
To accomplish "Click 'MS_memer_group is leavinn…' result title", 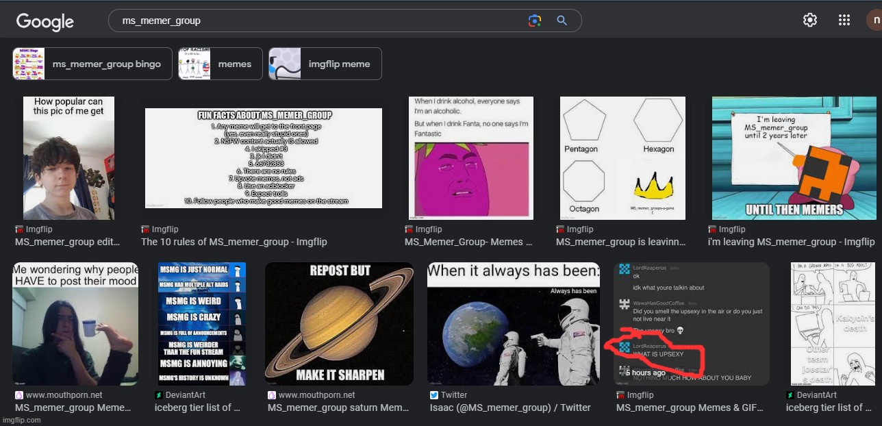I will pyautogui.click(x=620, y=242).
